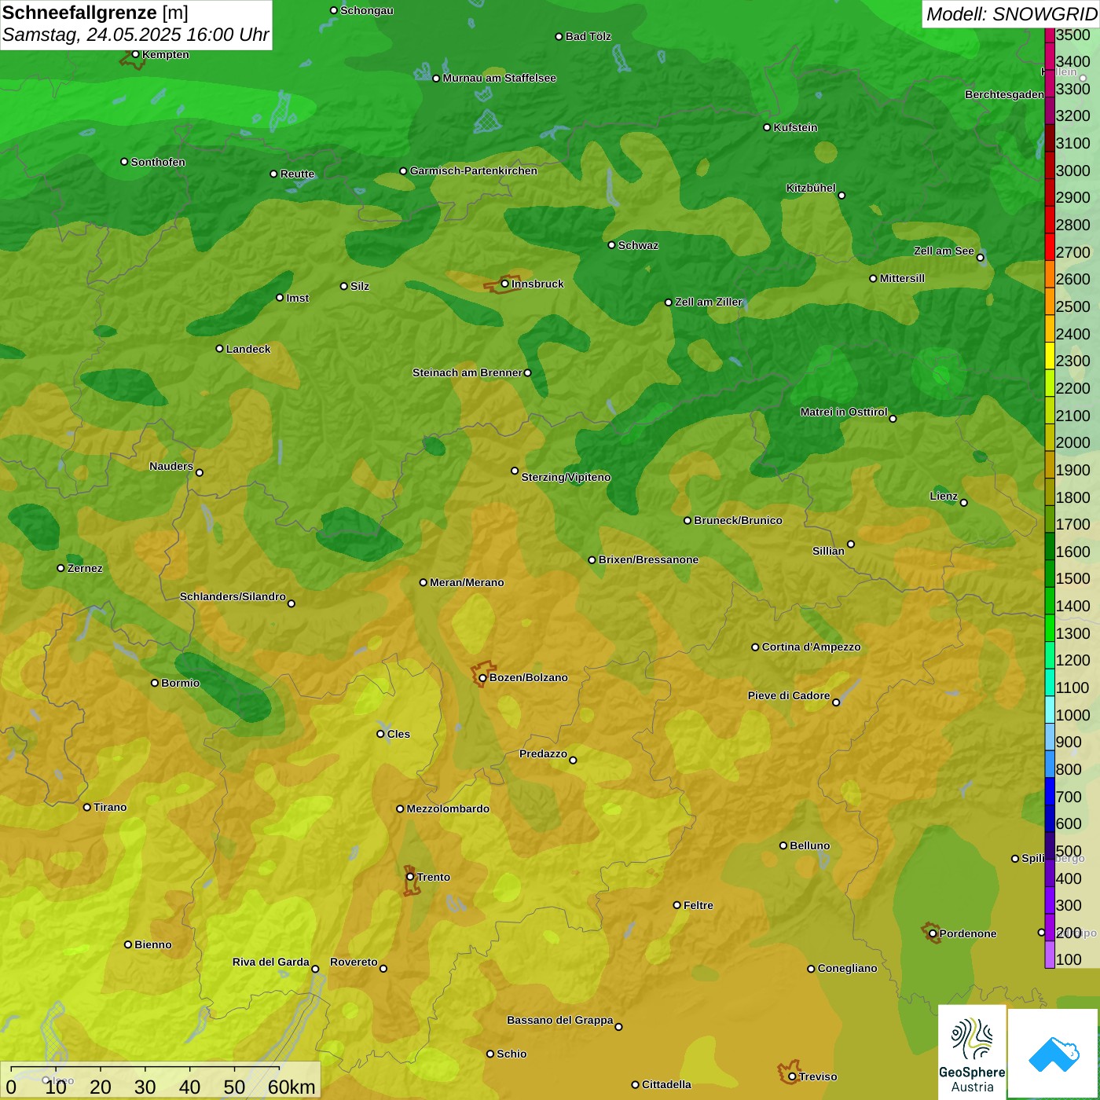Click the Predazzo label
Screen dimensions: 1100x1100
(544, 753)
